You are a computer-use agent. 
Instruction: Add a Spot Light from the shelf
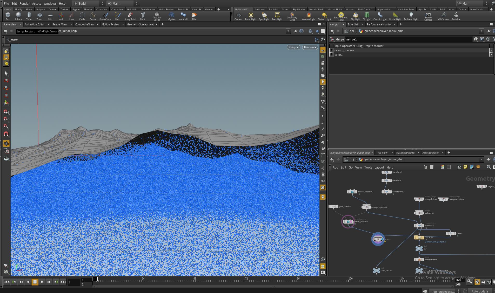(x=264, y=16)
